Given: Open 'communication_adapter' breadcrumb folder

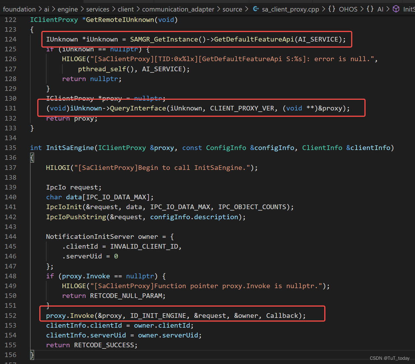Looking at the screenshot, I should [x=178, y=9].
